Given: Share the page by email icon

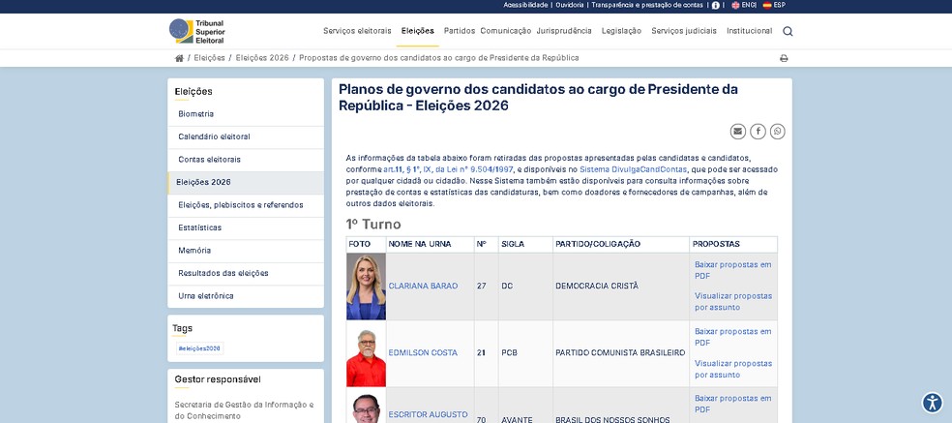Looking at the screenshot, I should tap(737, 132).
